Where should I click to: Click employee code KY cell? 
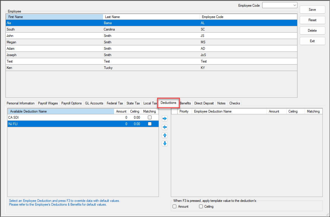click(x=248, y=68)
